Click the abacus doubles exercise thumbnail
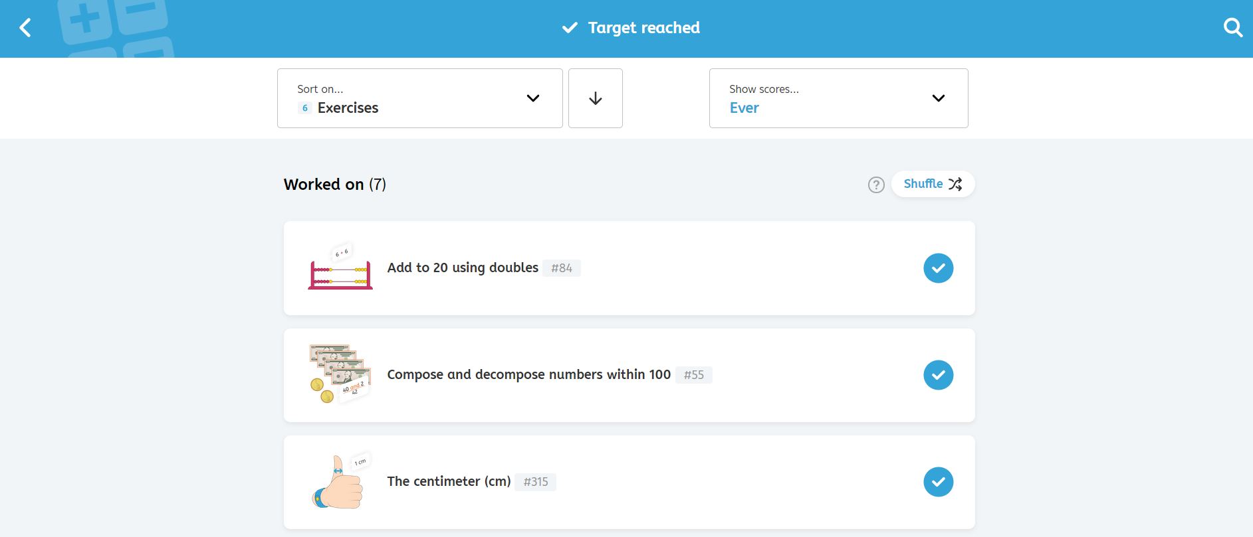1253x537 pixels. [x=340, y=268]
